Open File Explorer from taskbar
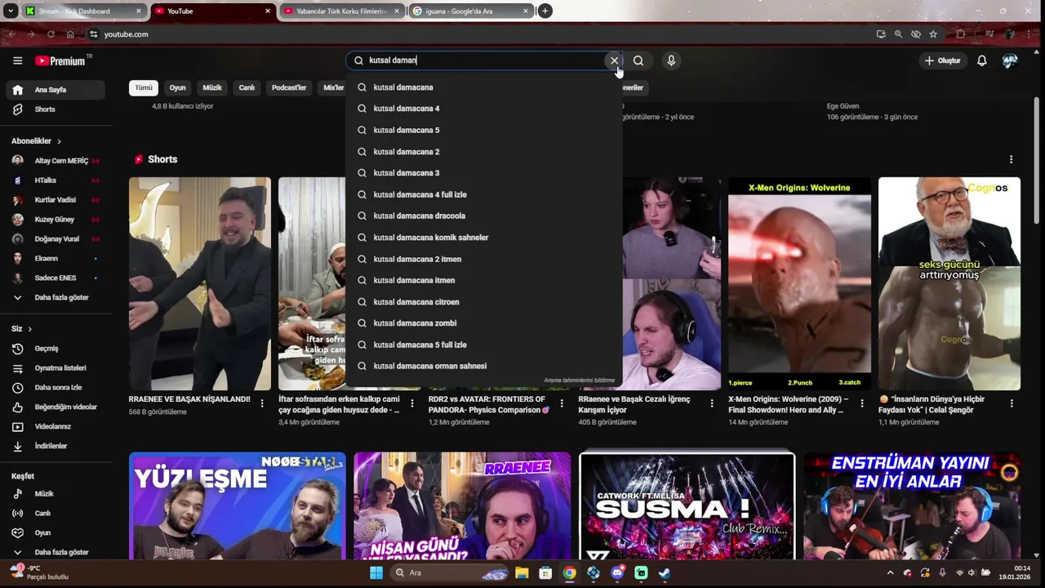The height and width of the screenshot is (588, 1045). pos(522,572)
